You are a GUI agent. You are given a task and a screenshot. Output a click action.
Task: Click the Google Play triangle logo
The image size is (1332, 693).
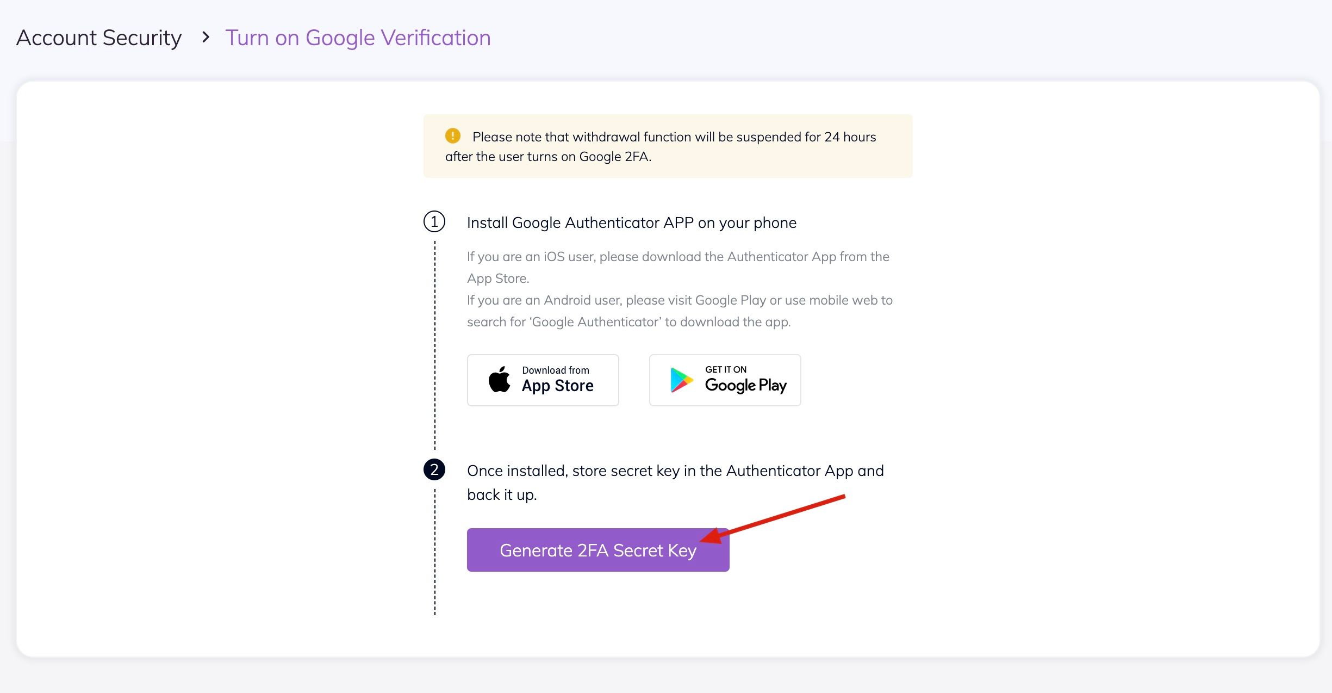(681, 380)
